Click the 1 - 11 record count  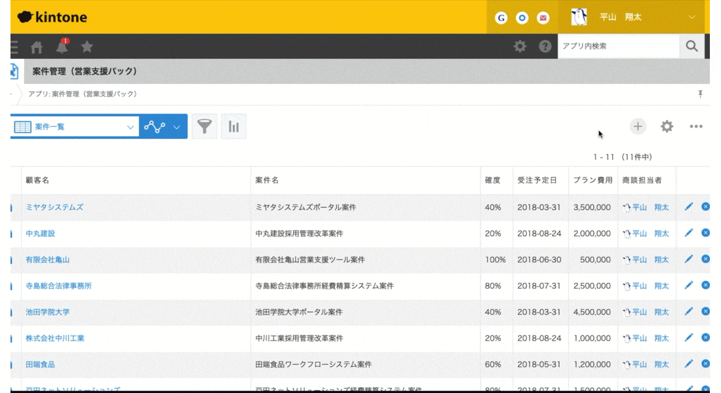(603, 157)
